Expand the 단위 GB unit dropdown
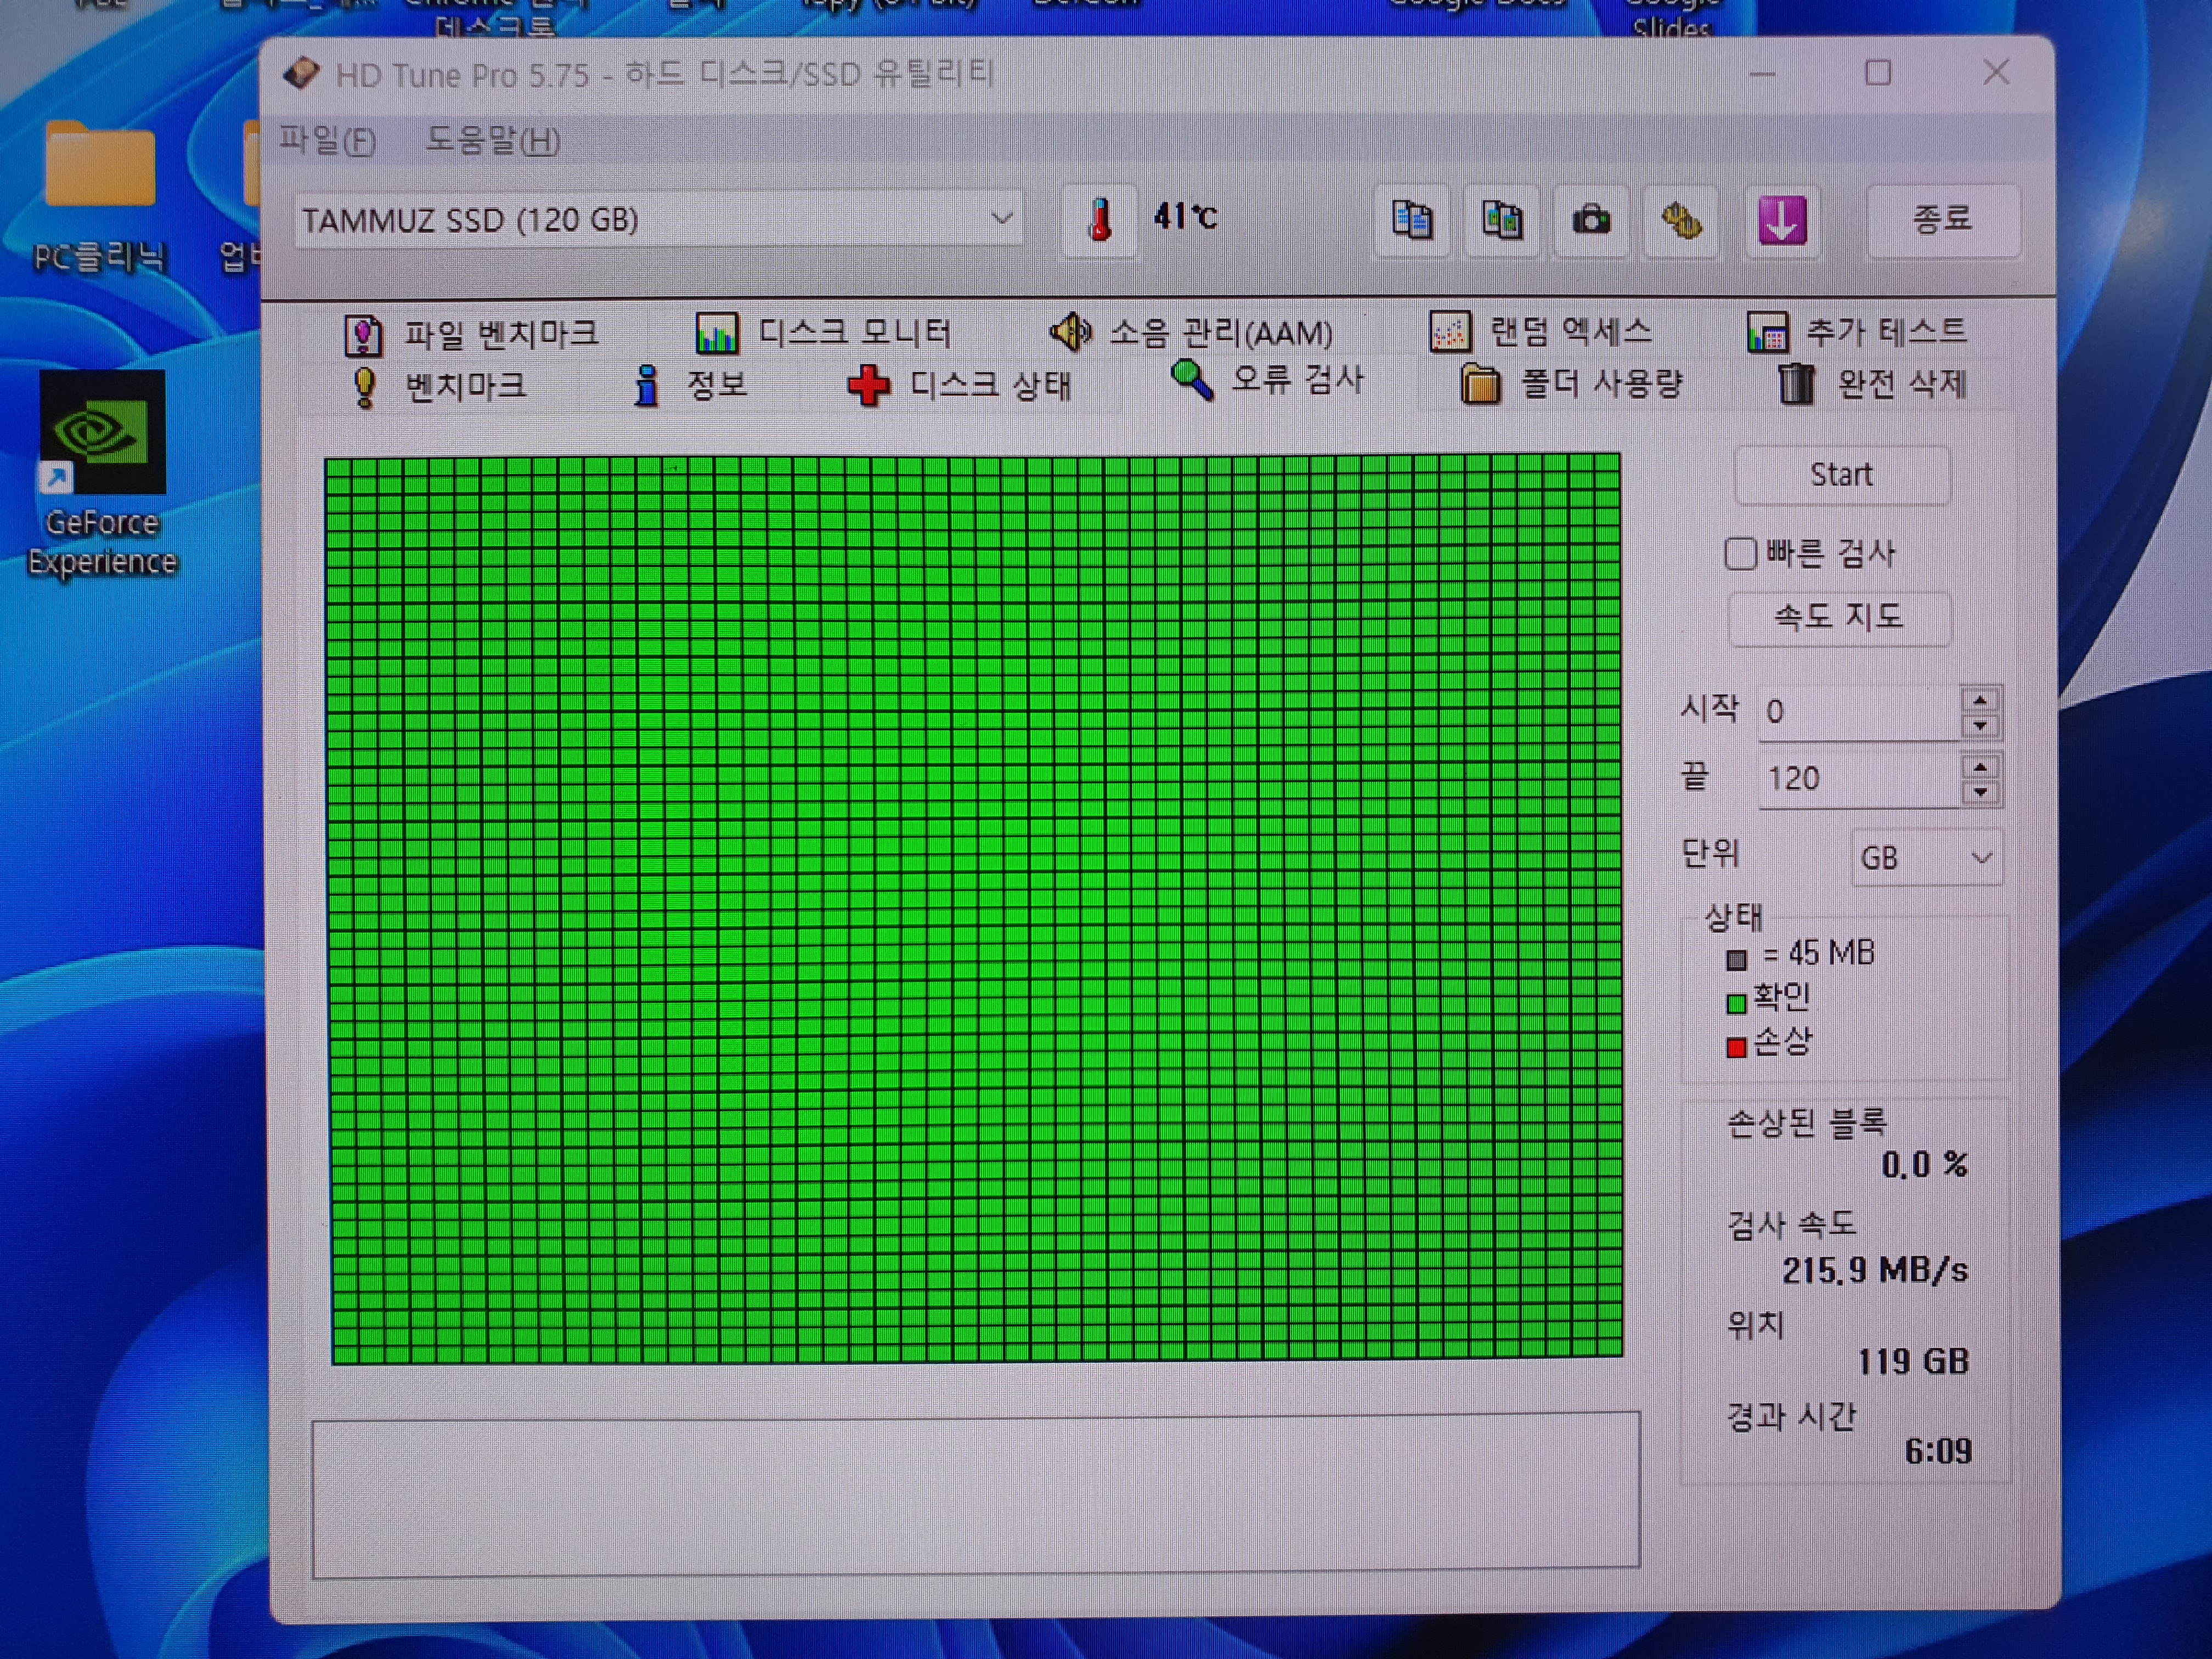 click(x=1980, y=858)
